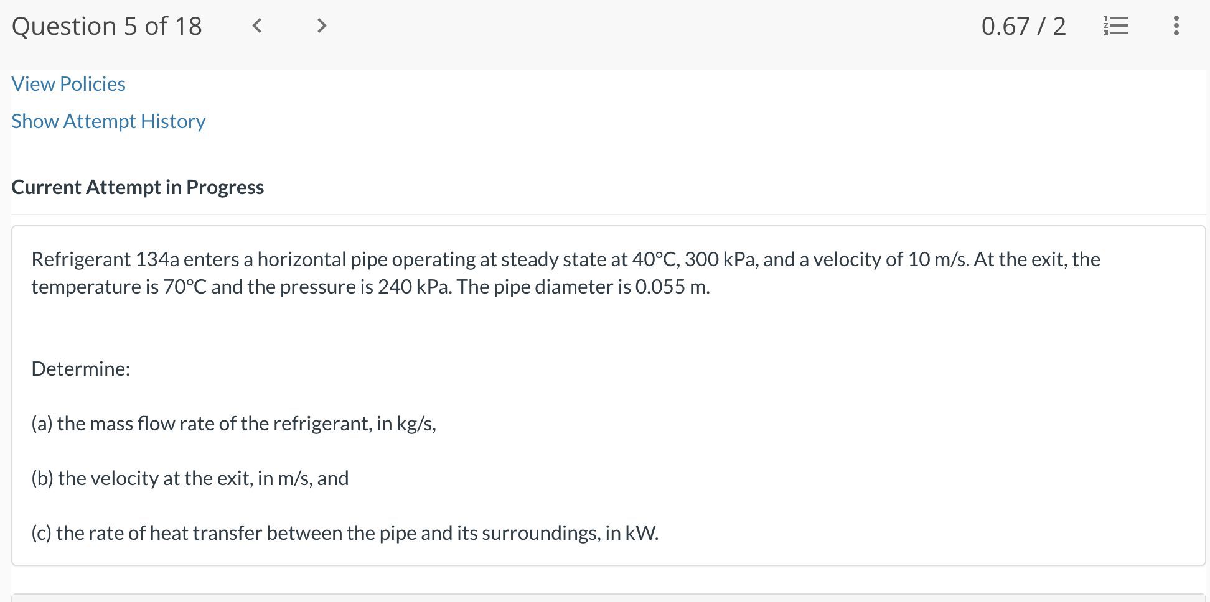1210x602 pixels.
Task: Click the Current Attempt in Progress heading
Action: (x=138, y=187)
